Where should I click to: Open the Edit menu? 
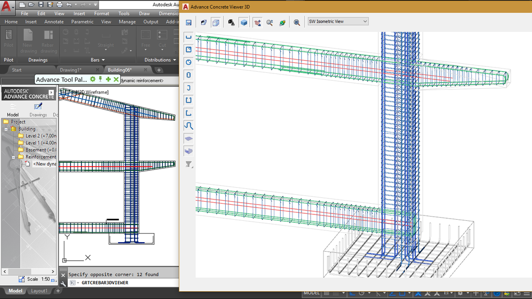tap(42, 13)
